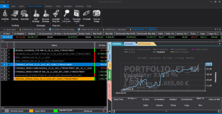The width and height of the screenshot is (222, 114).
Task: Expand BEARISH_CALENDAR_FTSE MIB row 1
Action: point(9,50)
